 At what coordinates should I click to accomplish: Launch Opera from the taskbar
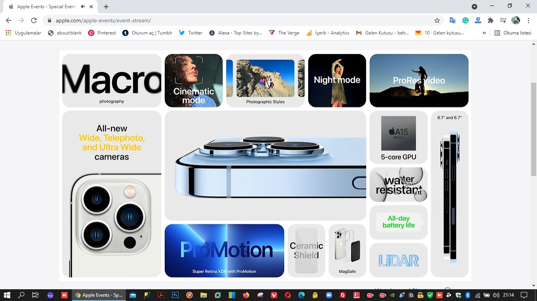pos(288,295)
